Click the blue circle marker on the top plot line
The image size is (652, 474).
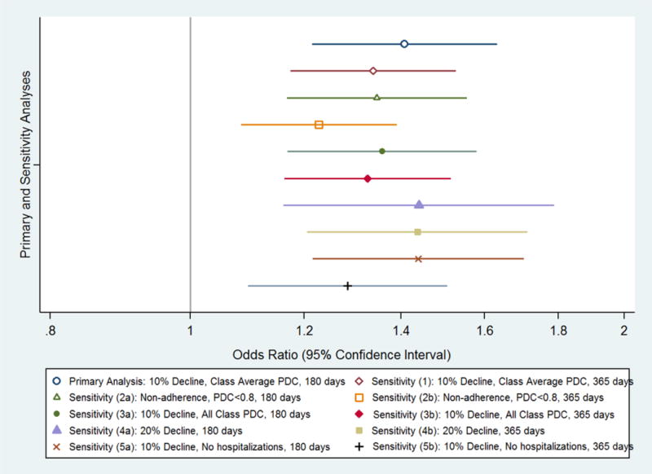pyautogui.click(x=404, y=44)
